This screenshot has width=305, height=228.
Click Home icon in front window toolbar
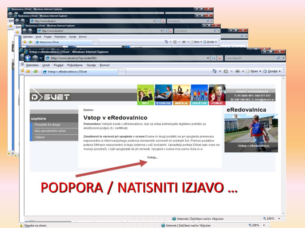(214, 71)
